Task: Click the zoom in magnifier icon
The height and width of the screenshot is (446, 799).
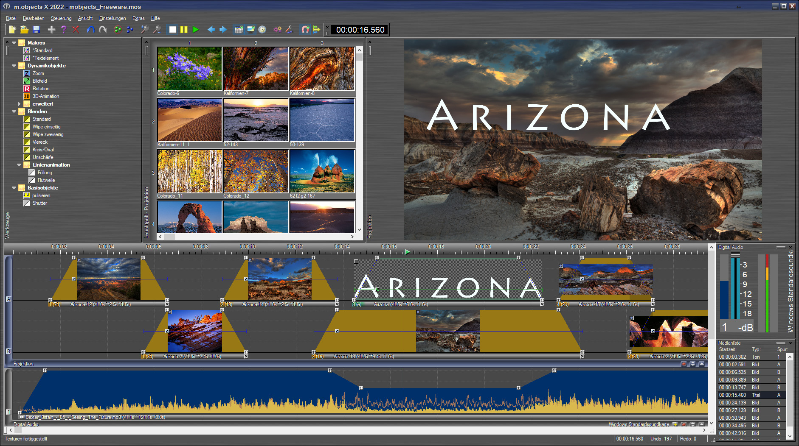Action: 145,30
